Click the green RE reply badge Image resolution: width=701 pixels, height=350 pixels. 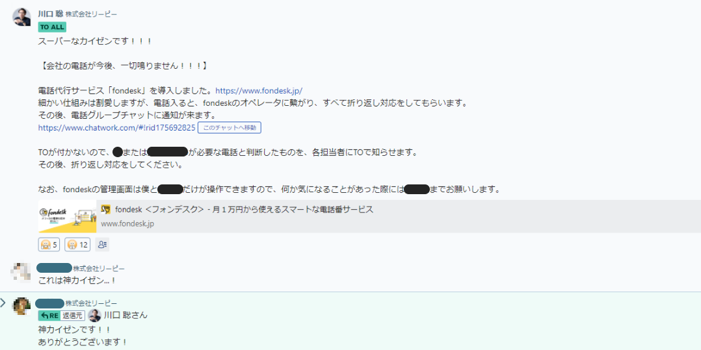tap(49, 316)
